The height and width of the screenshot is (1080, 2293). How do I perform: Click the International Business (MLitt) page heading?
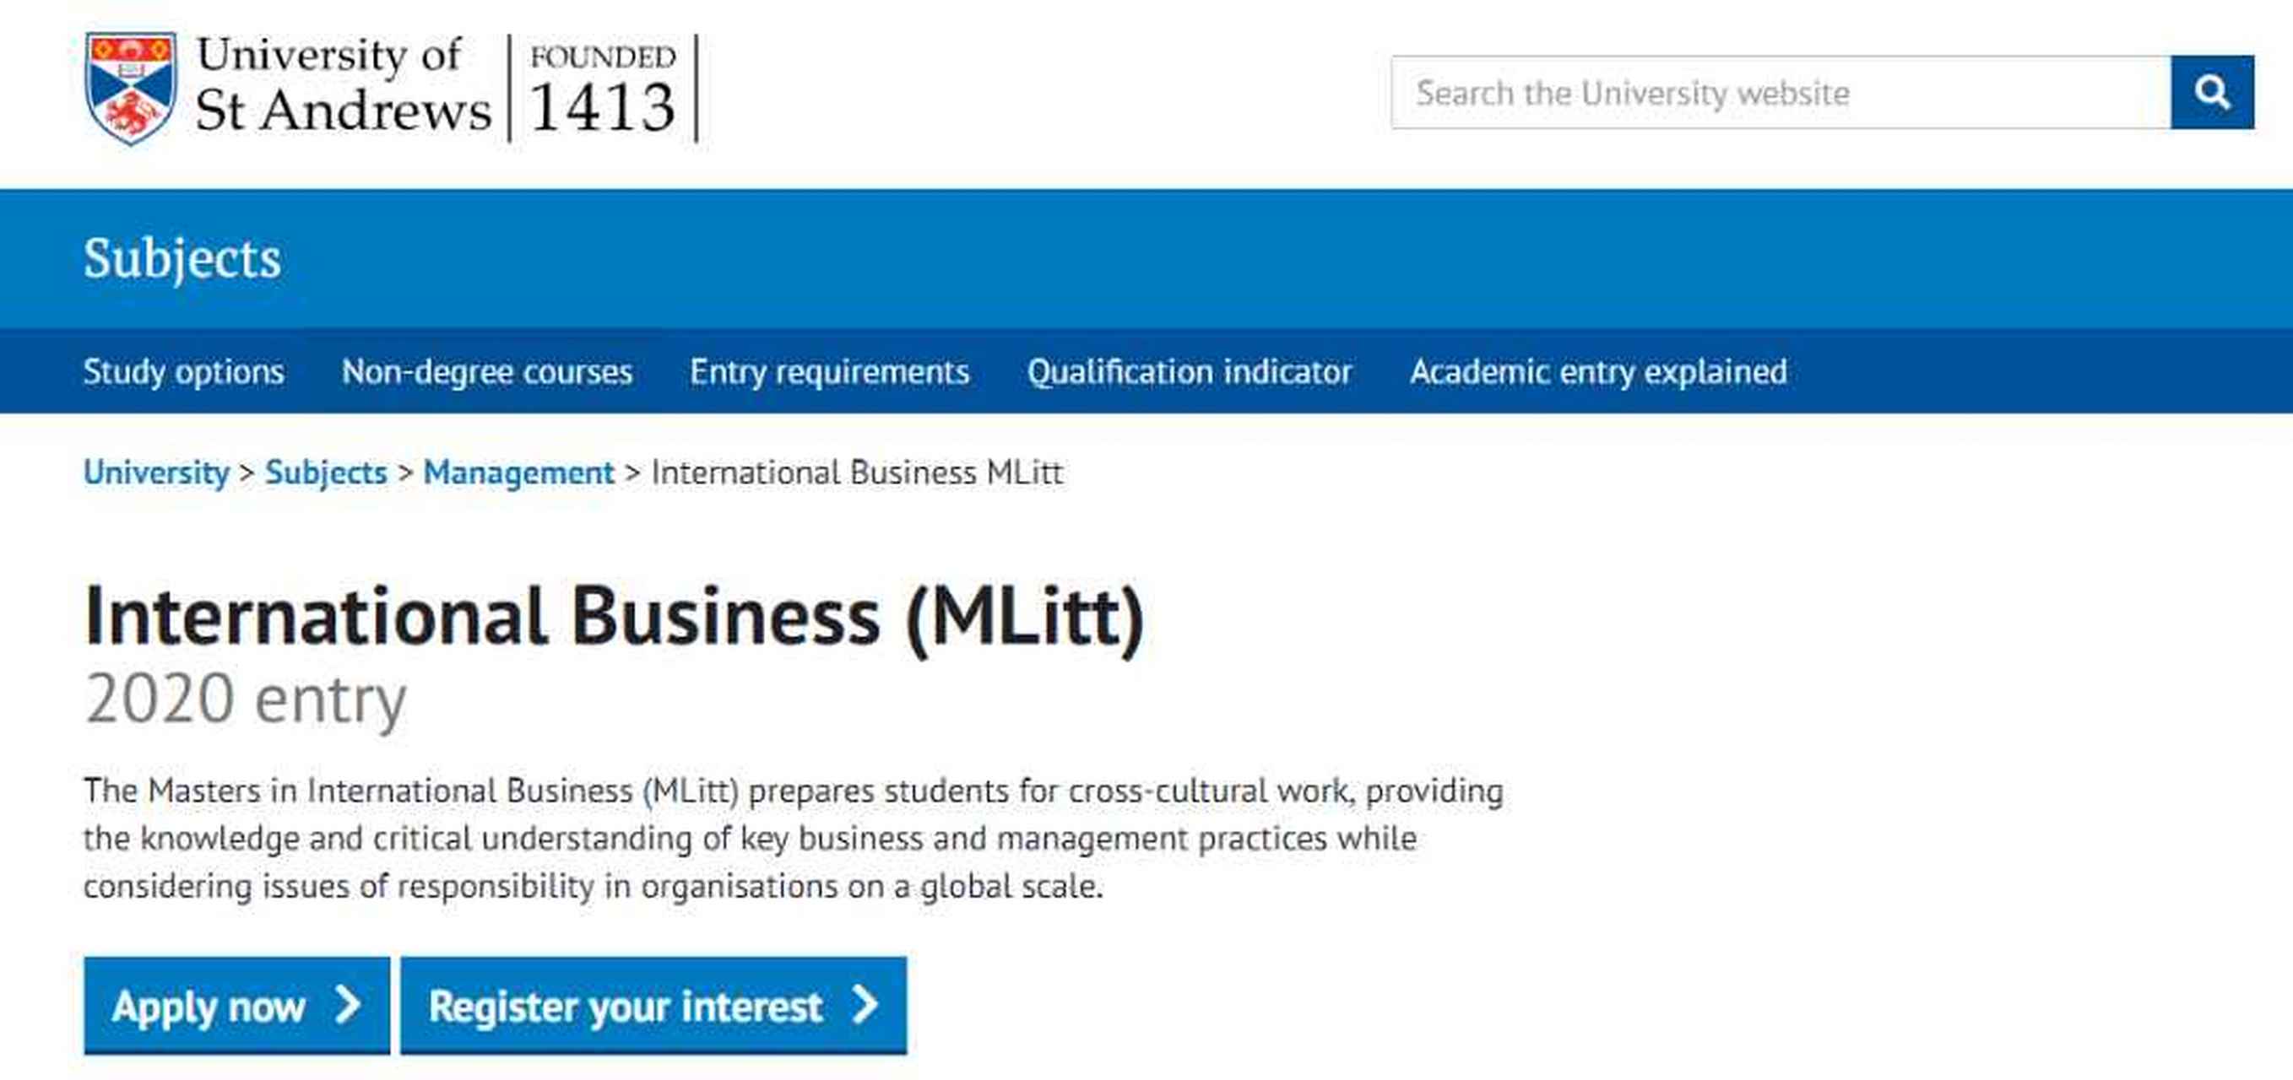(613, 618)
